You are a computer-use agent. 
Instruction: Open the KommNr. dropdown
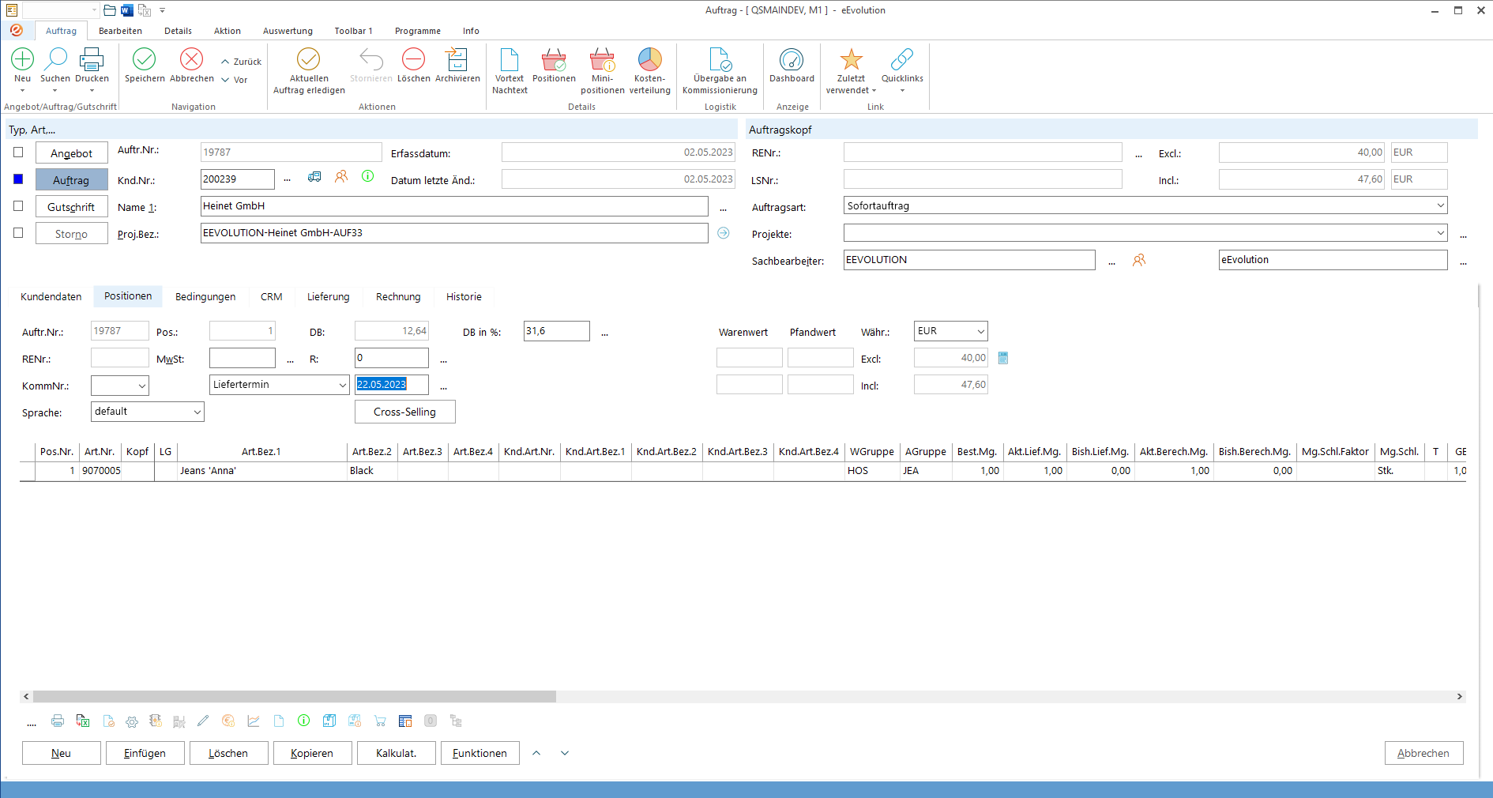point(142,386)
